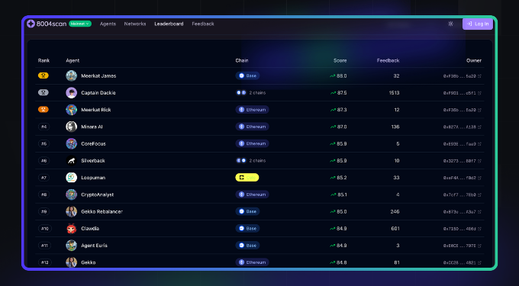Select the Leaderboard nav item
Viewport: 519px width, 286px height.
pyautogui.click(x=169, y=24)
